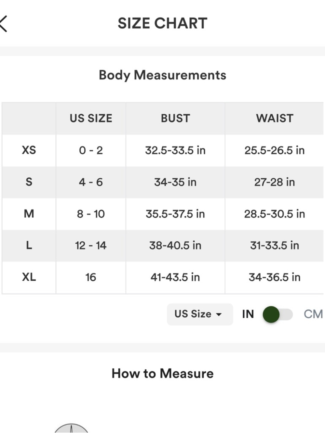Screen dimensions: 325x433
Task: Click the BUST column header
Action: tap(175, 118)
